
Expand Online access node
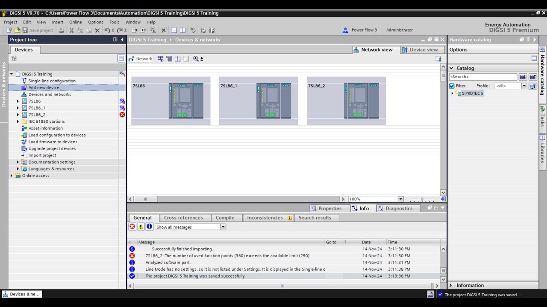coord(12,176)
